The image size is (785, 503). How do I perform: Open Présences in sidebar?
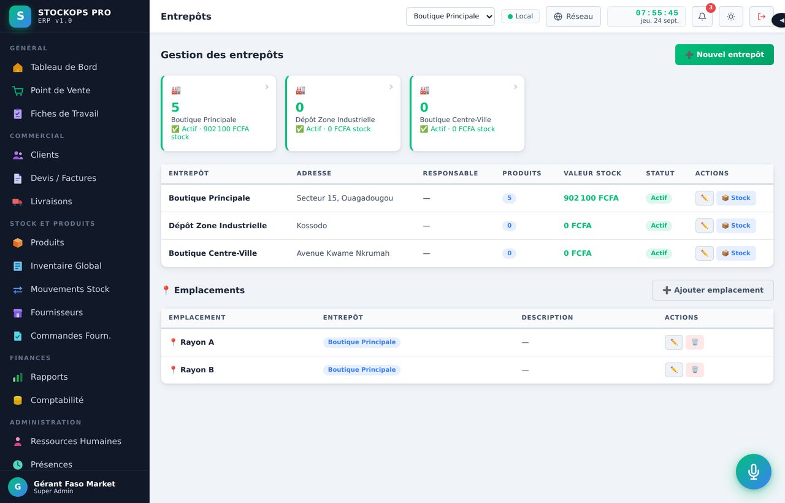[x=75, y=465]
